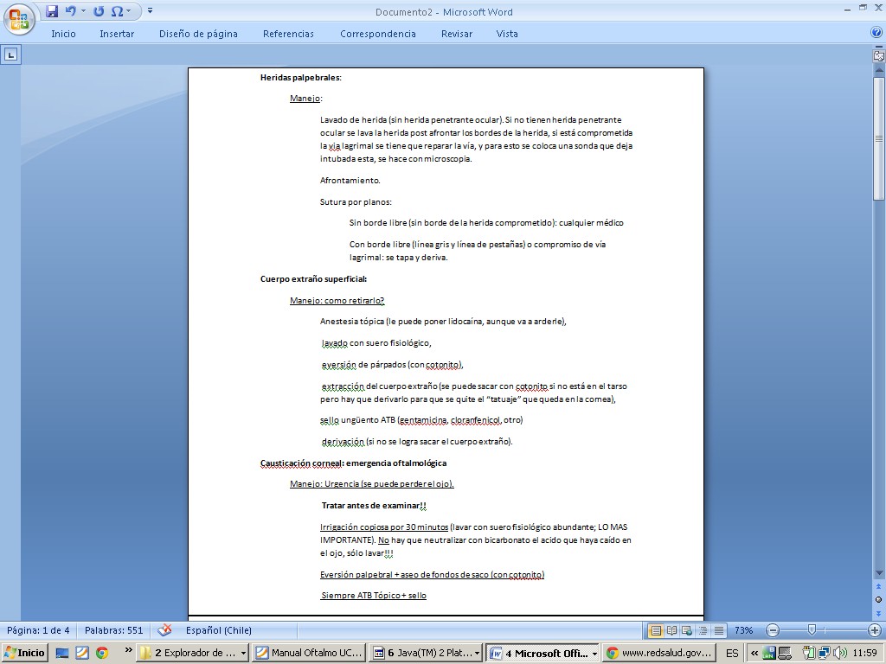Click the zoom slider handle
The width and height of the screenshot is (886, 664).
[x=811, y=630]
